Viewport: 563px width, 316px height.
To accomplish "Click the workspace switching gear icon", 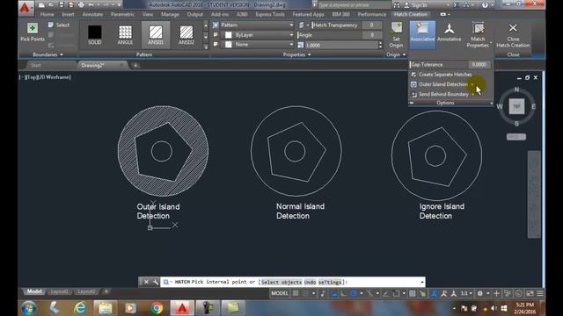I will click(480, 293).
